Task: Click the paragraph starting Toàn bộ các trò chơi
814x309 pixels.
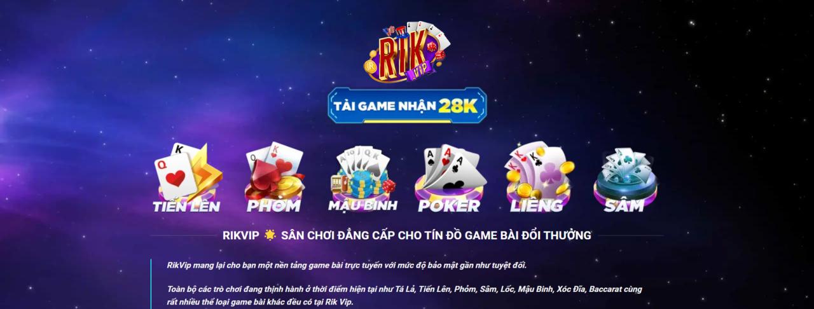Action: [x=404, y=296]
